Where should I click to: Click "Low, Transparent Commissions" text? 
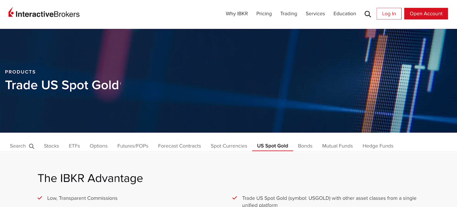[82, 198]
